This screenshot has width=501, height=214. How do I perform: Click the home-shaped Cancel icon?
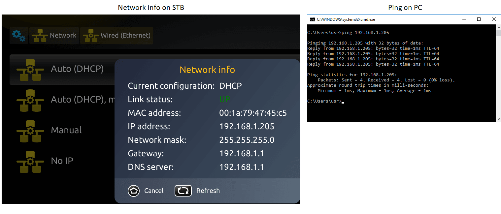tap(134, 191)
